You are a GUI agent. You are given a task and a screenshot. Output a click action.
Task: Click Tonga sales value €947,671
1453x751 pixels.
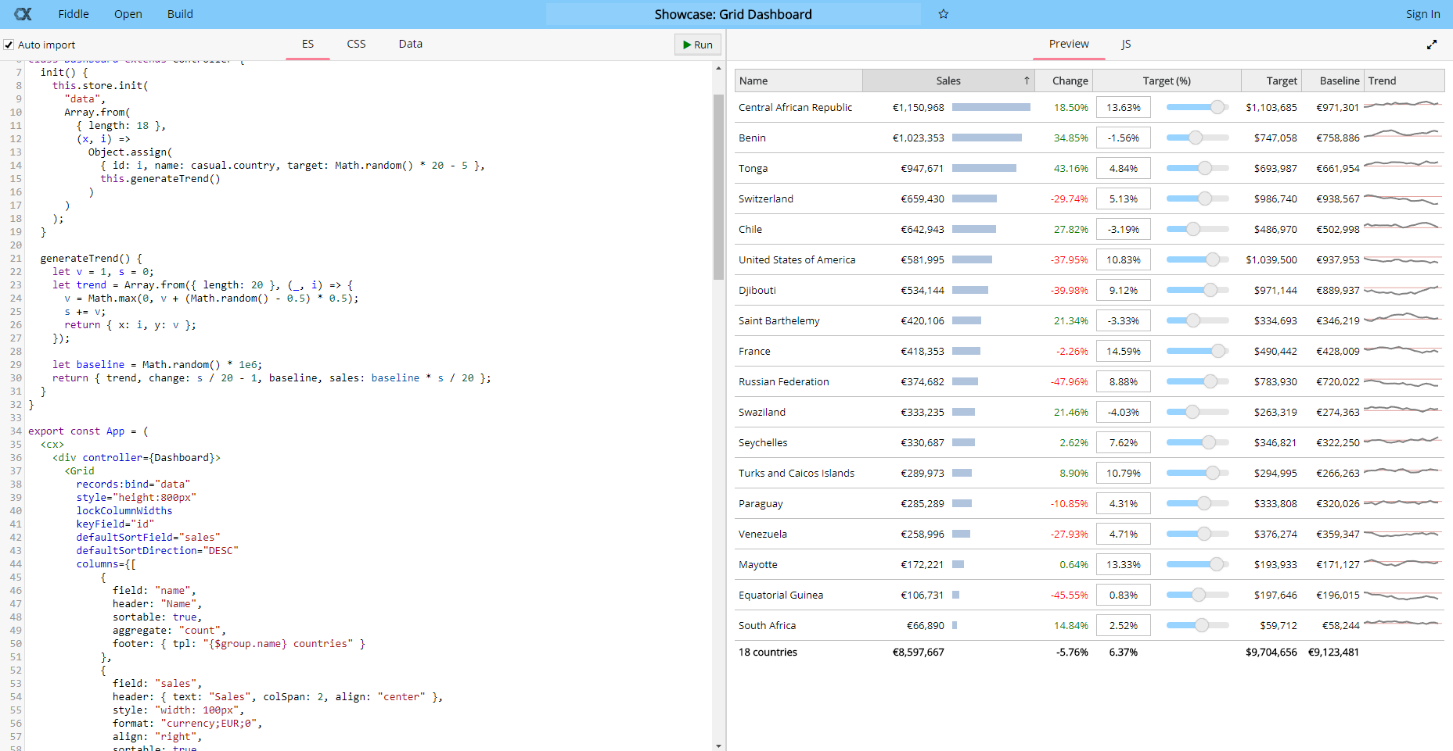tap(922, 168)
